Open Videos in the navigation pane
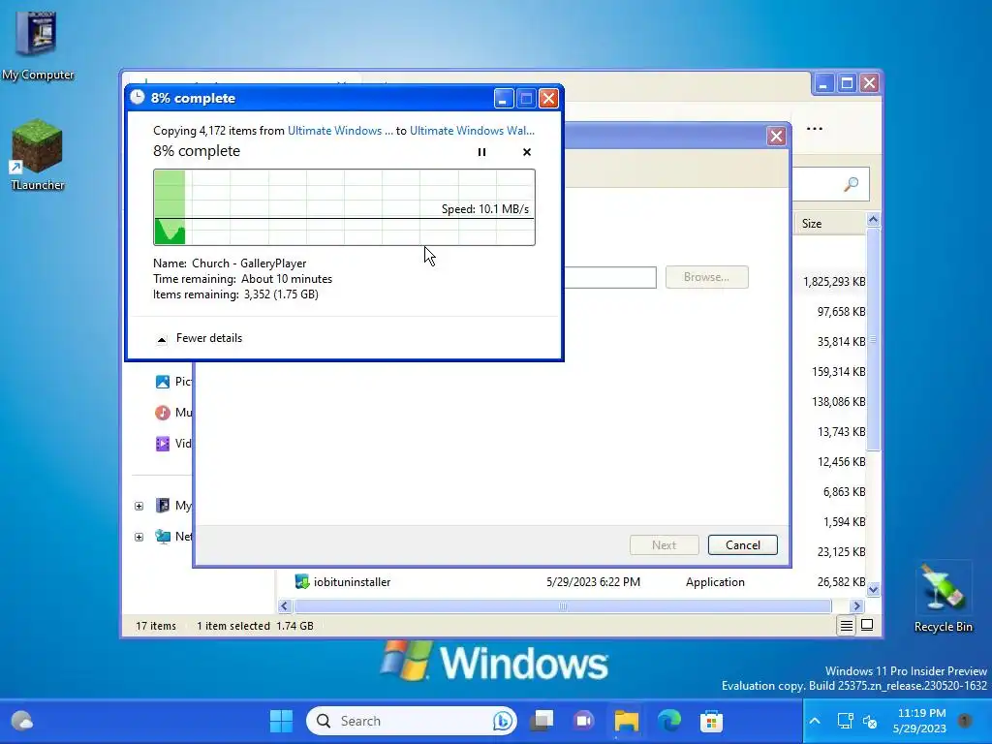The width and height of the screenshot is (992, 744). [x=173, y=444]
